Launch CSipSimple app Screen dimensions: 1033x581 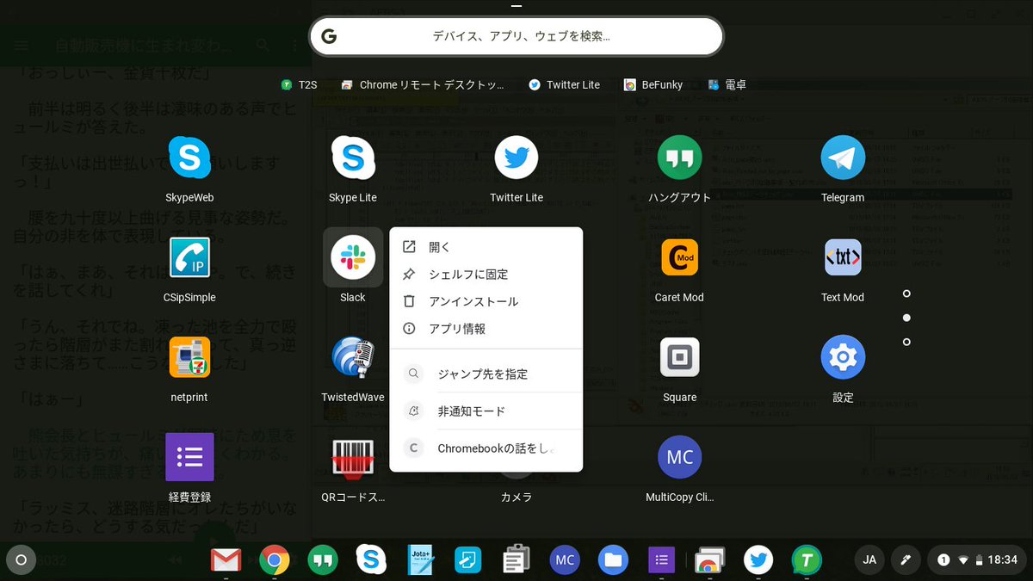pos(189,257)
